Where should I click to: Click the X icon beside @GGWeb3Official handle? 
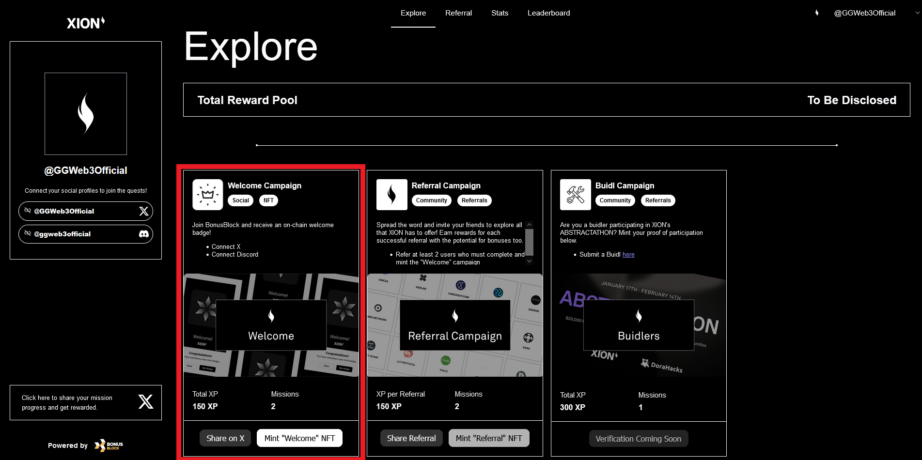pos(144,211)
